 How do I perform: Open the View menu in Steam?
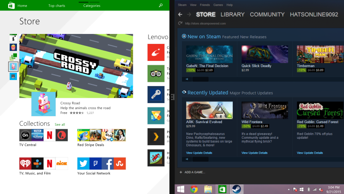[193, 5]
